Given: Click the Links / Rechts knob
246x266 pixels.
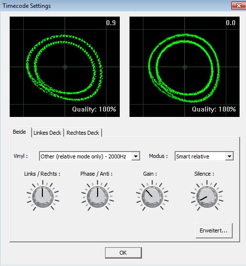Looking at the screenshot, I should point(43,196).
